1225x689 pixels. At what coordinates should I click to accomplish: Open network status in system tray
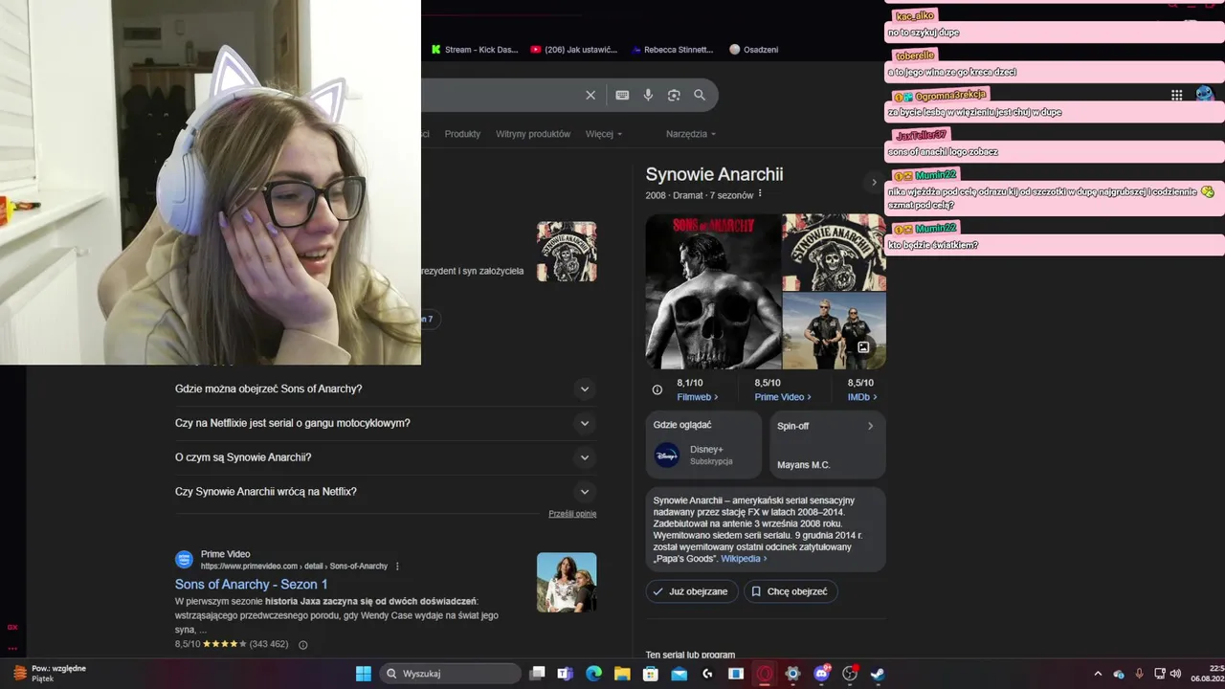click(1160, 674)
